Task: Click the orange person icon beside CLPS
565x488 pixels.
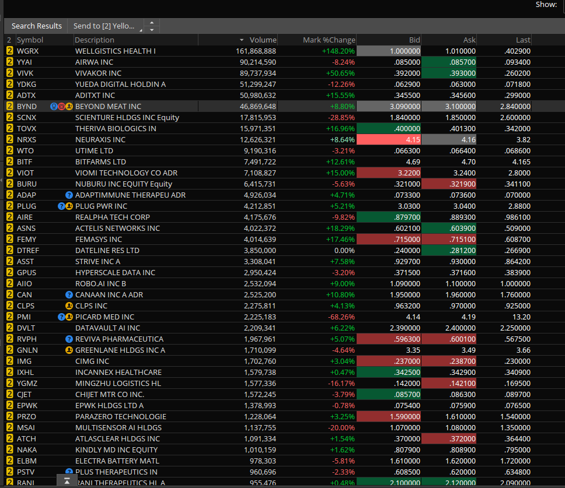Action: pos(69,306)
